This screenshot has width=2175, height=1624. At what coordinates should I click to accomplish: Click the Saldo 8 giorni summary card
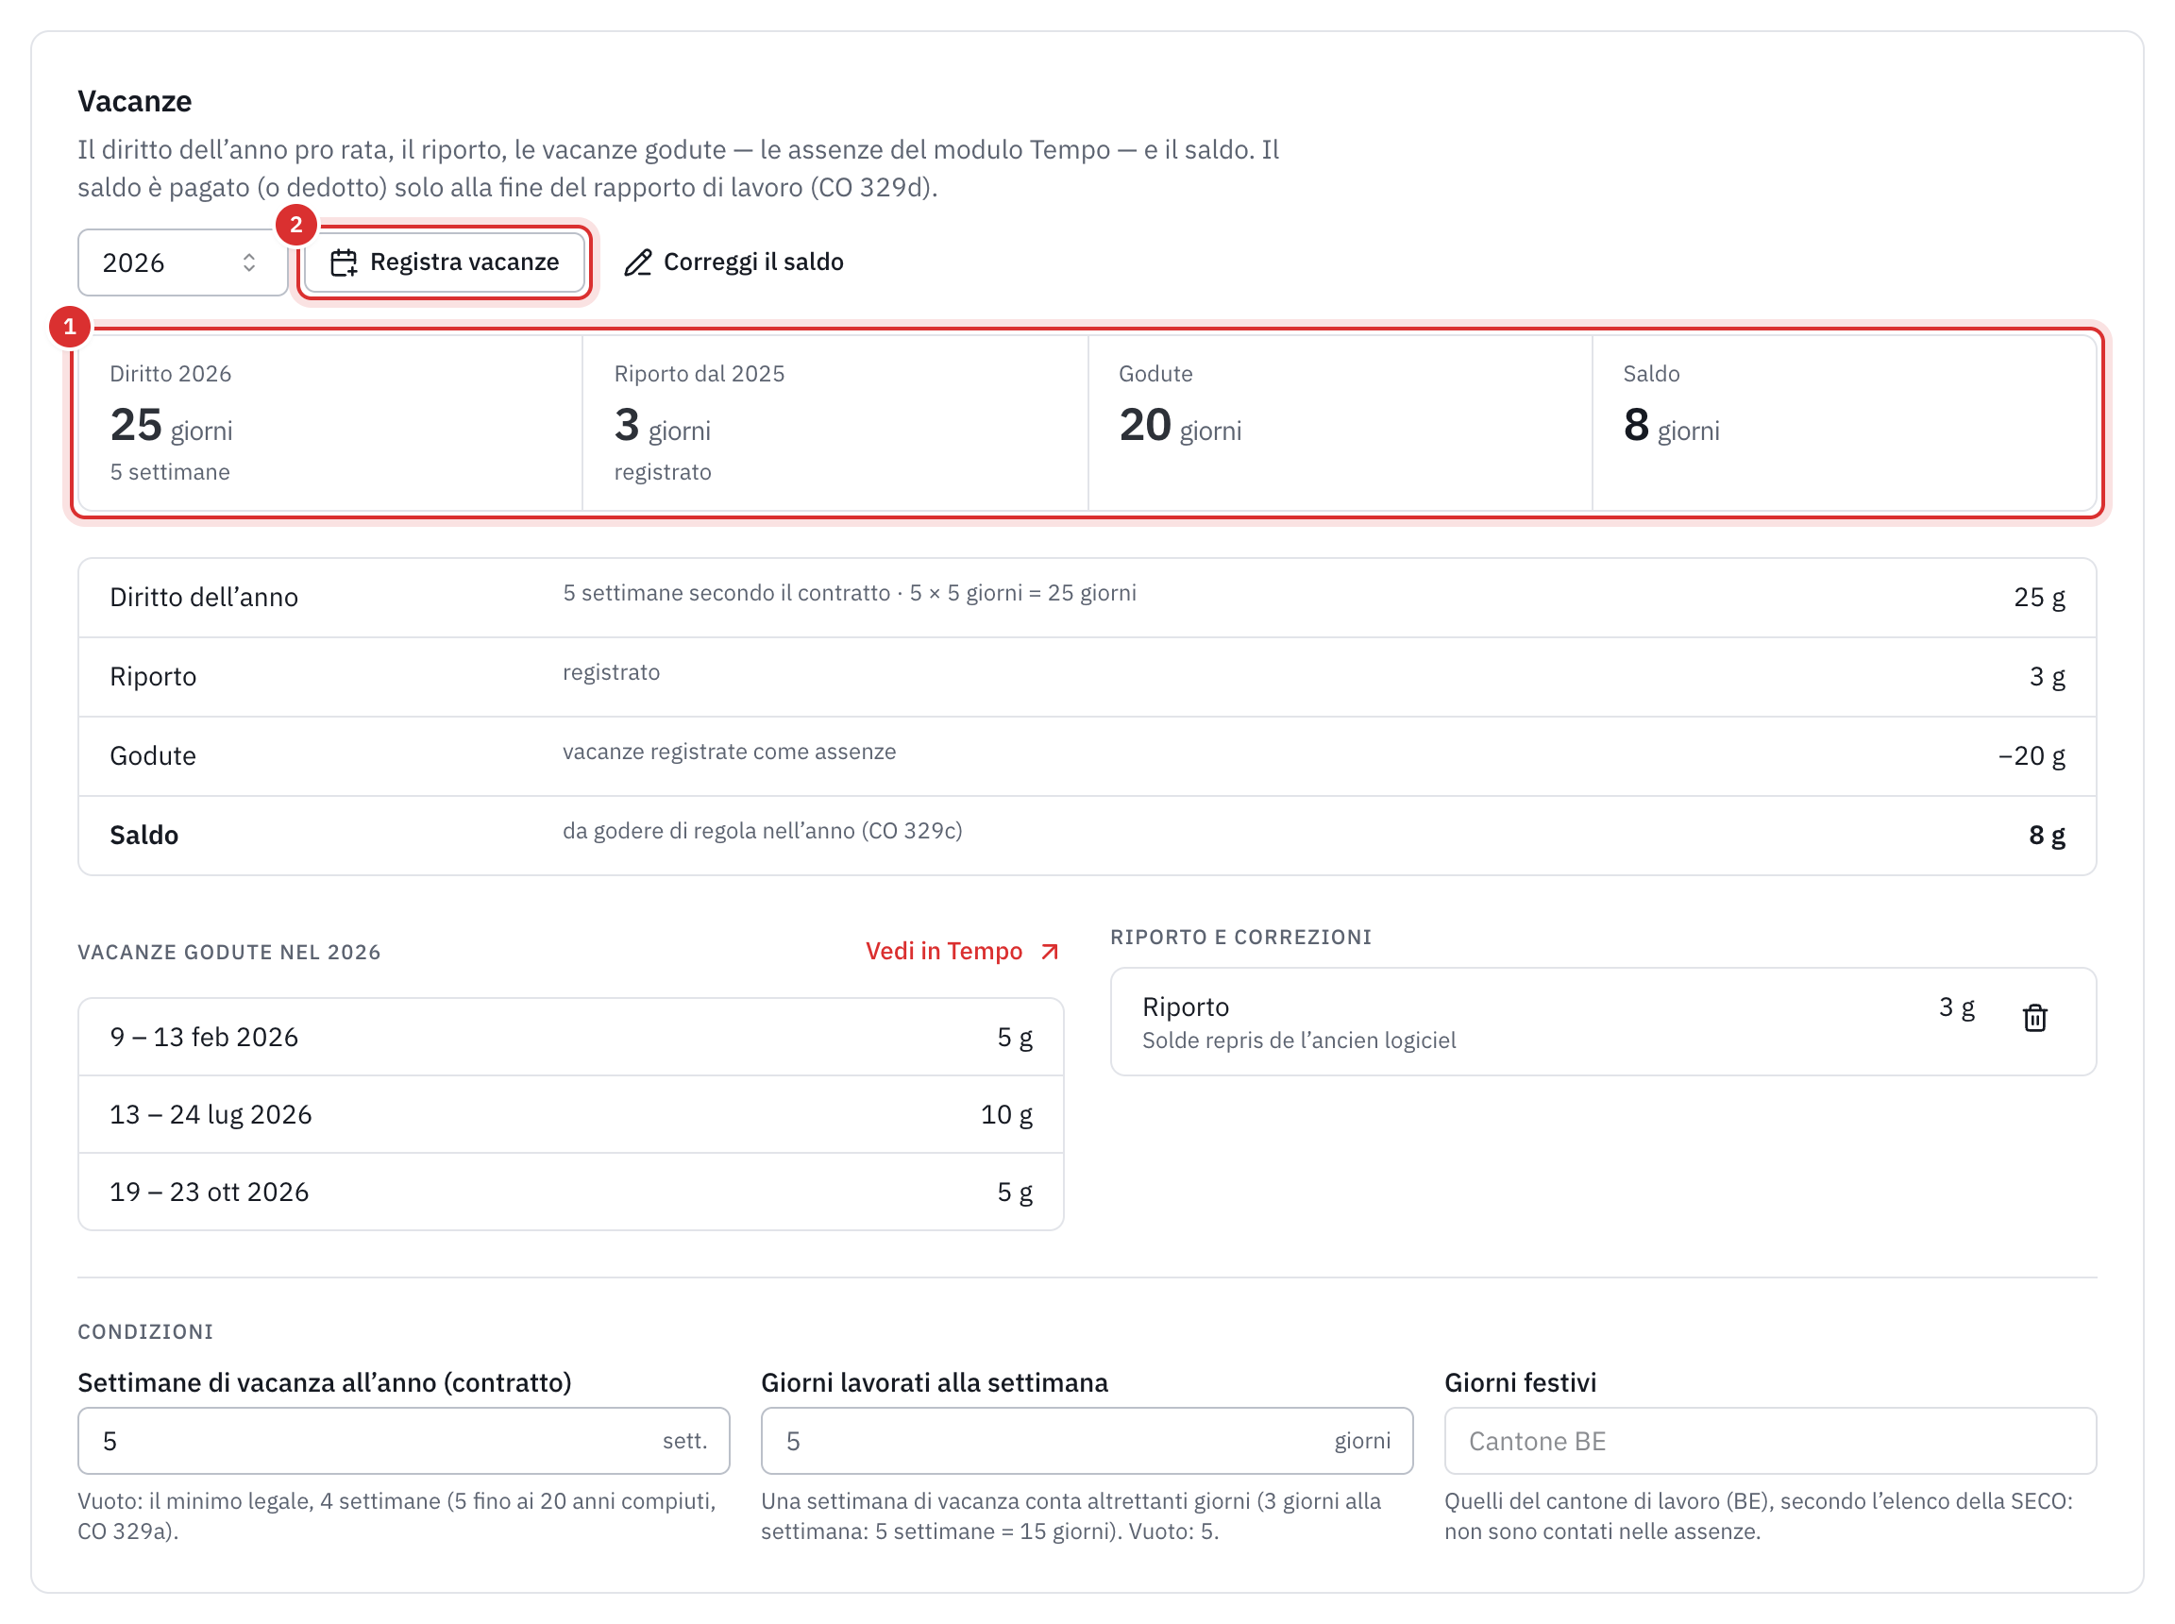[1845, 423]
